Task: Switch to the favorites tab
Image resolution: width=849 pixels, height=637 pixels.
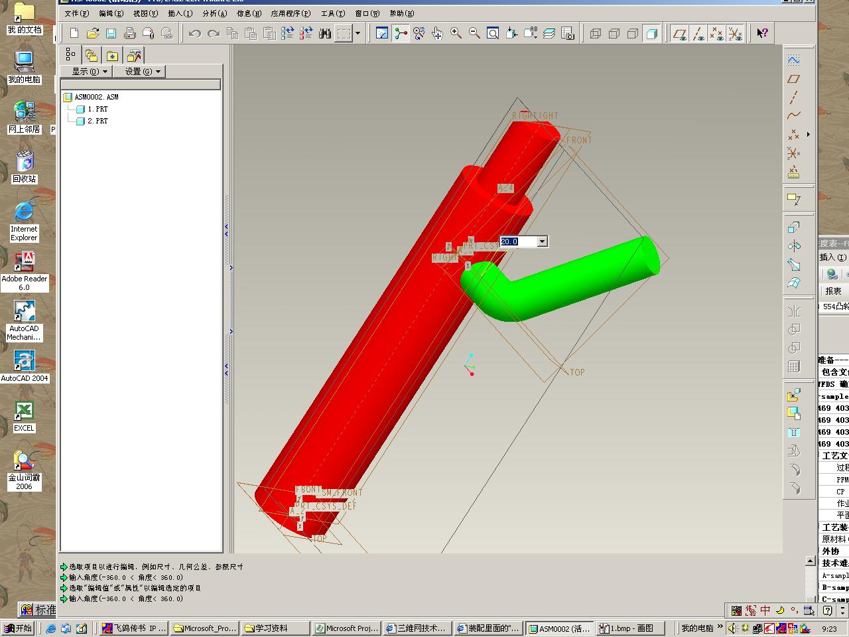Action: 112,56
